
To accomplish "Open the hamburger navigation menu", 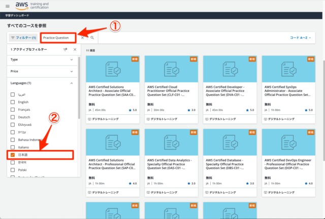I will (x=8, y=6).
